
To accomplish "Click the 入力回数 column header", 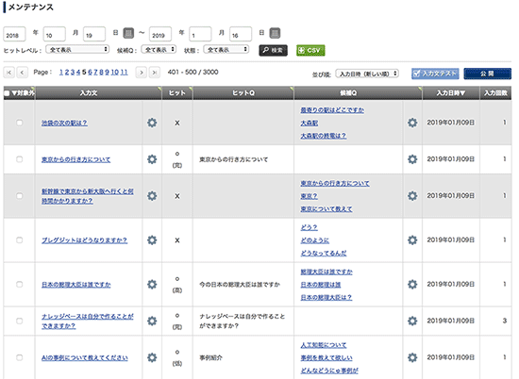I will click(495, 93).
